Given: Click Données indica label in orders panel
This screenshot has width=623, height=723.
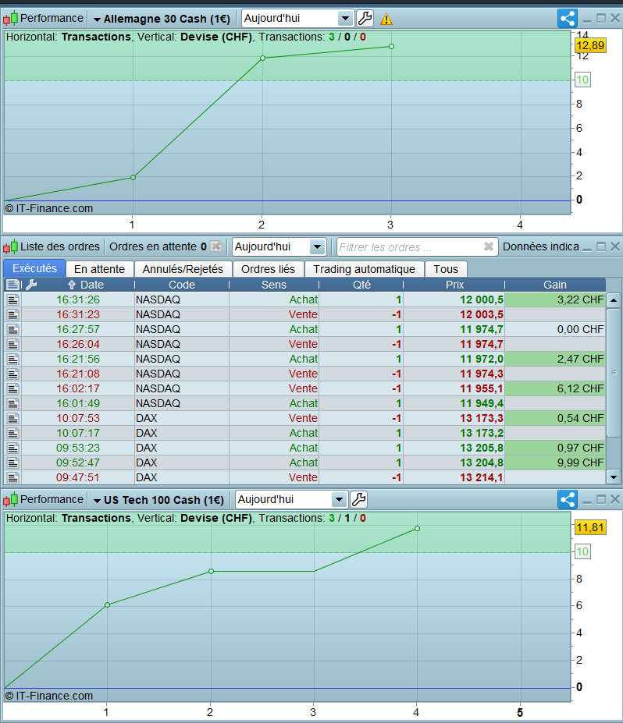Looking at the screenshot, I should (540, 246).
